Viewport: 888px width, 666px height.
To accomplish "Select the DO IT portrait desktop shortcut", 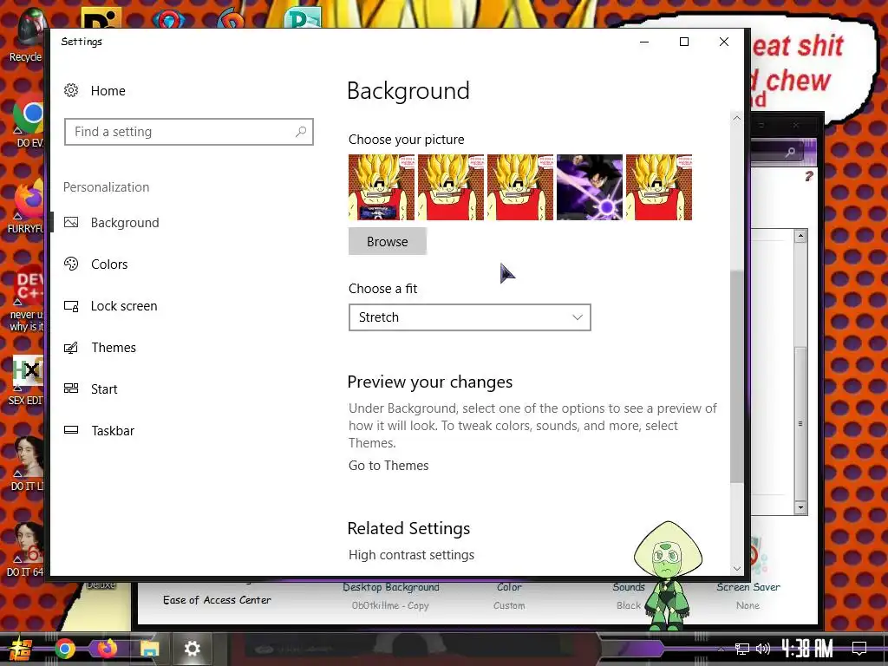I will (x=27, y=463).
